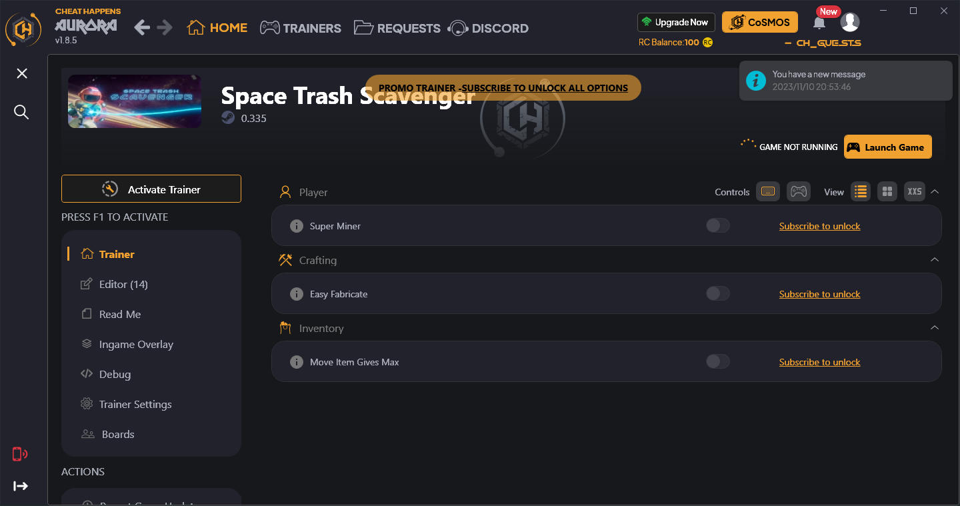Screen dimensions: 960x506
Task: Open the notifications bell
Action: (x=819, y=23)
